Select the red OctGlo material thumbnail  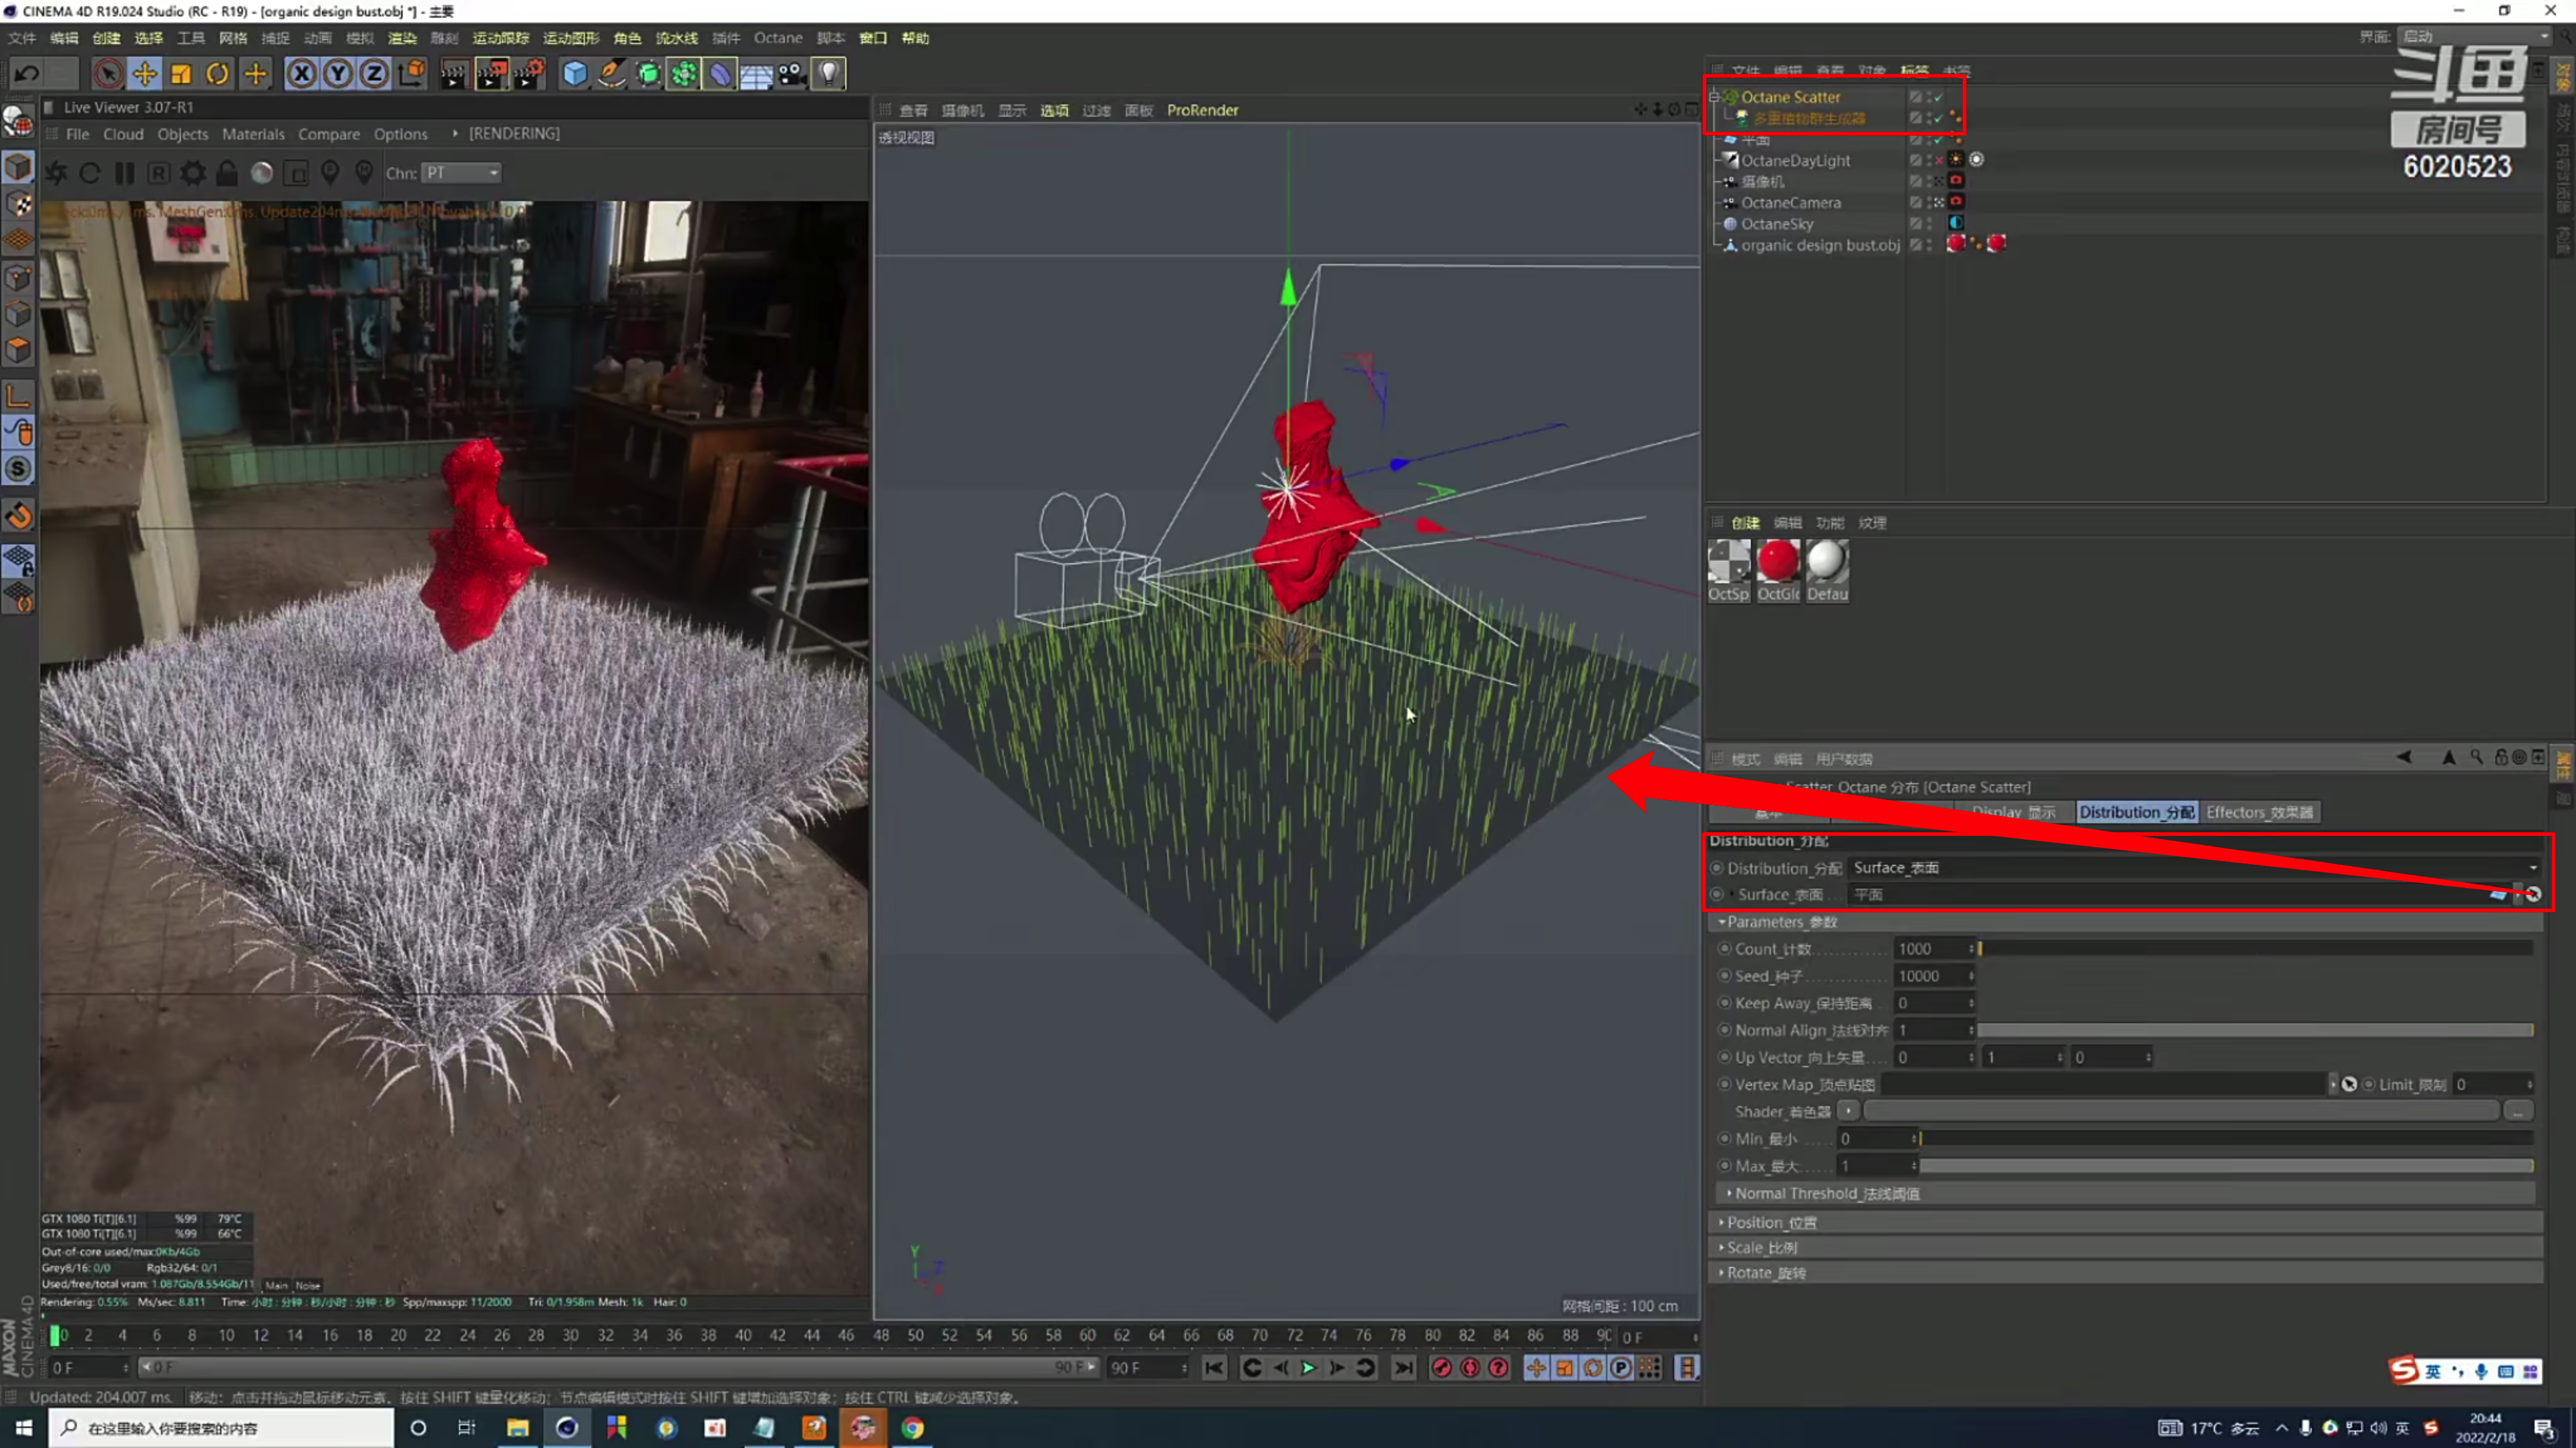1778,562
